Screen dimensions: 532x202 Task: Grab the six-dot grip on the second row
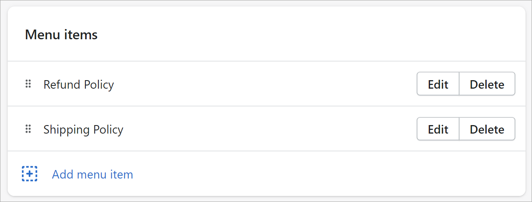(28, 129)
